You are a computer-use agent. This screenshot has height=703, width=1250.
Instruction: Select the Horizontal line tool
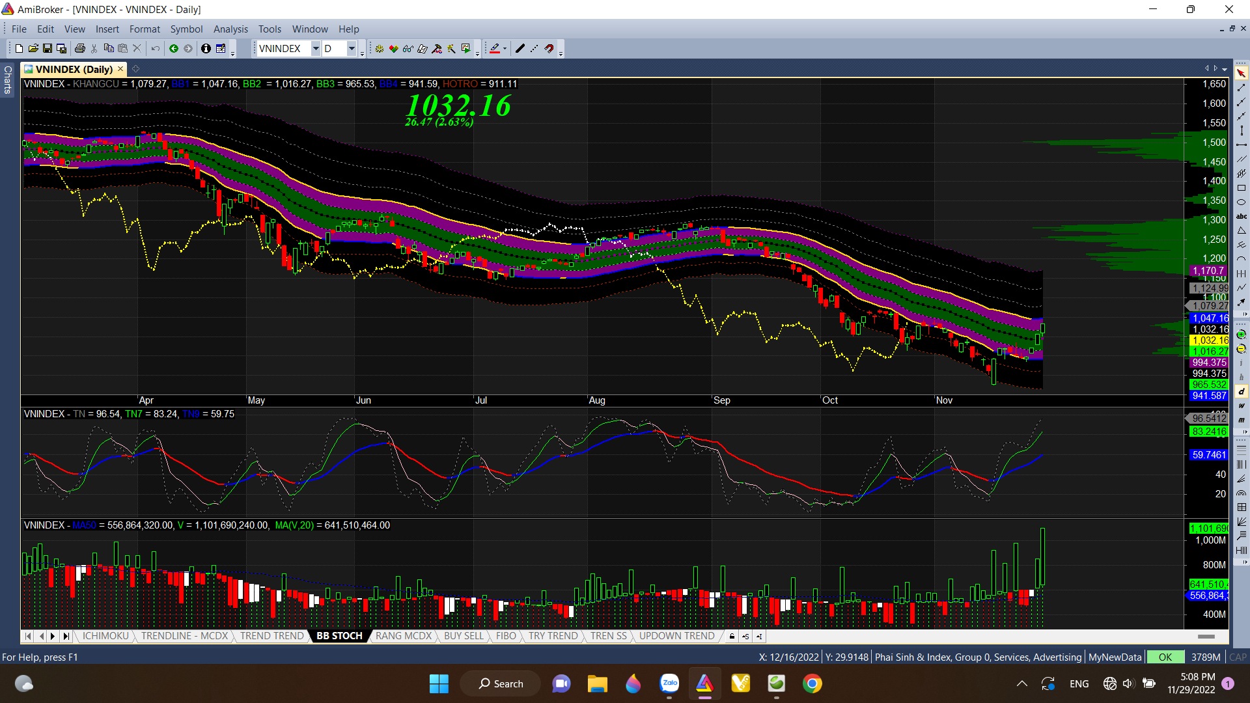pos(1242,145)
